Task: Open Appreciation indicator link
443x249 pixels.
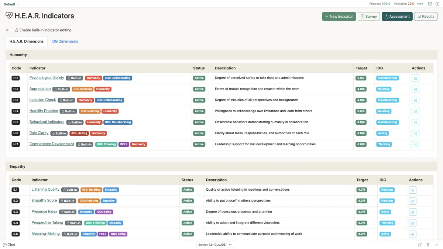Action: [40, 89]
